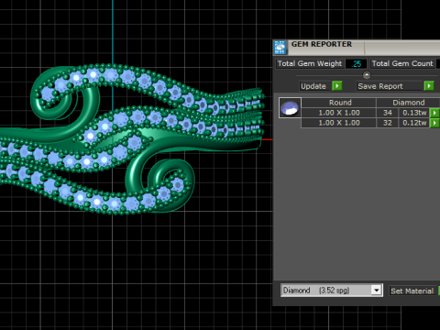Select the 1.00 X 1.00 cell with count 32

tap(339, 123)
